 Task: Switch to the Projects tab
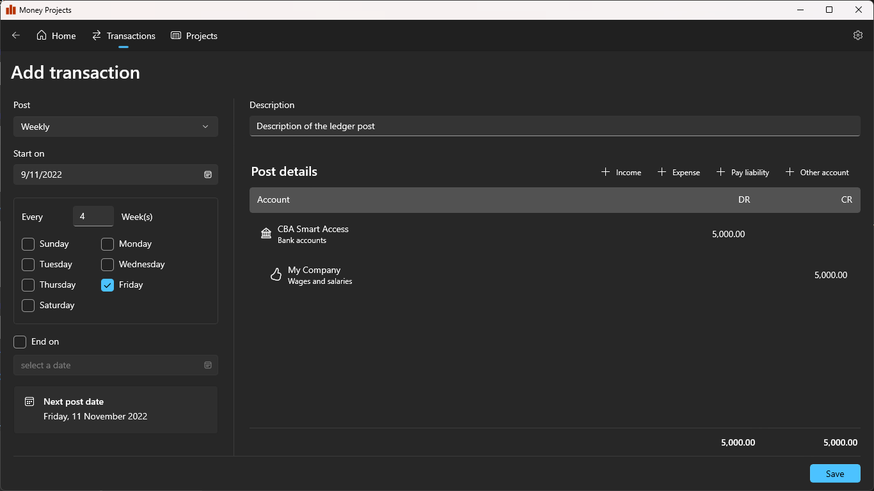tap(195, 36)
